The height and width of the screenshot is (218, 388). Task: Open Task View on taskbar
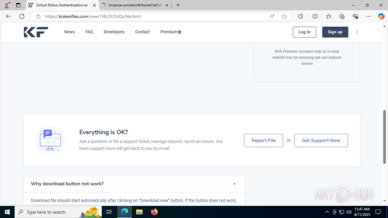point(109,212)
